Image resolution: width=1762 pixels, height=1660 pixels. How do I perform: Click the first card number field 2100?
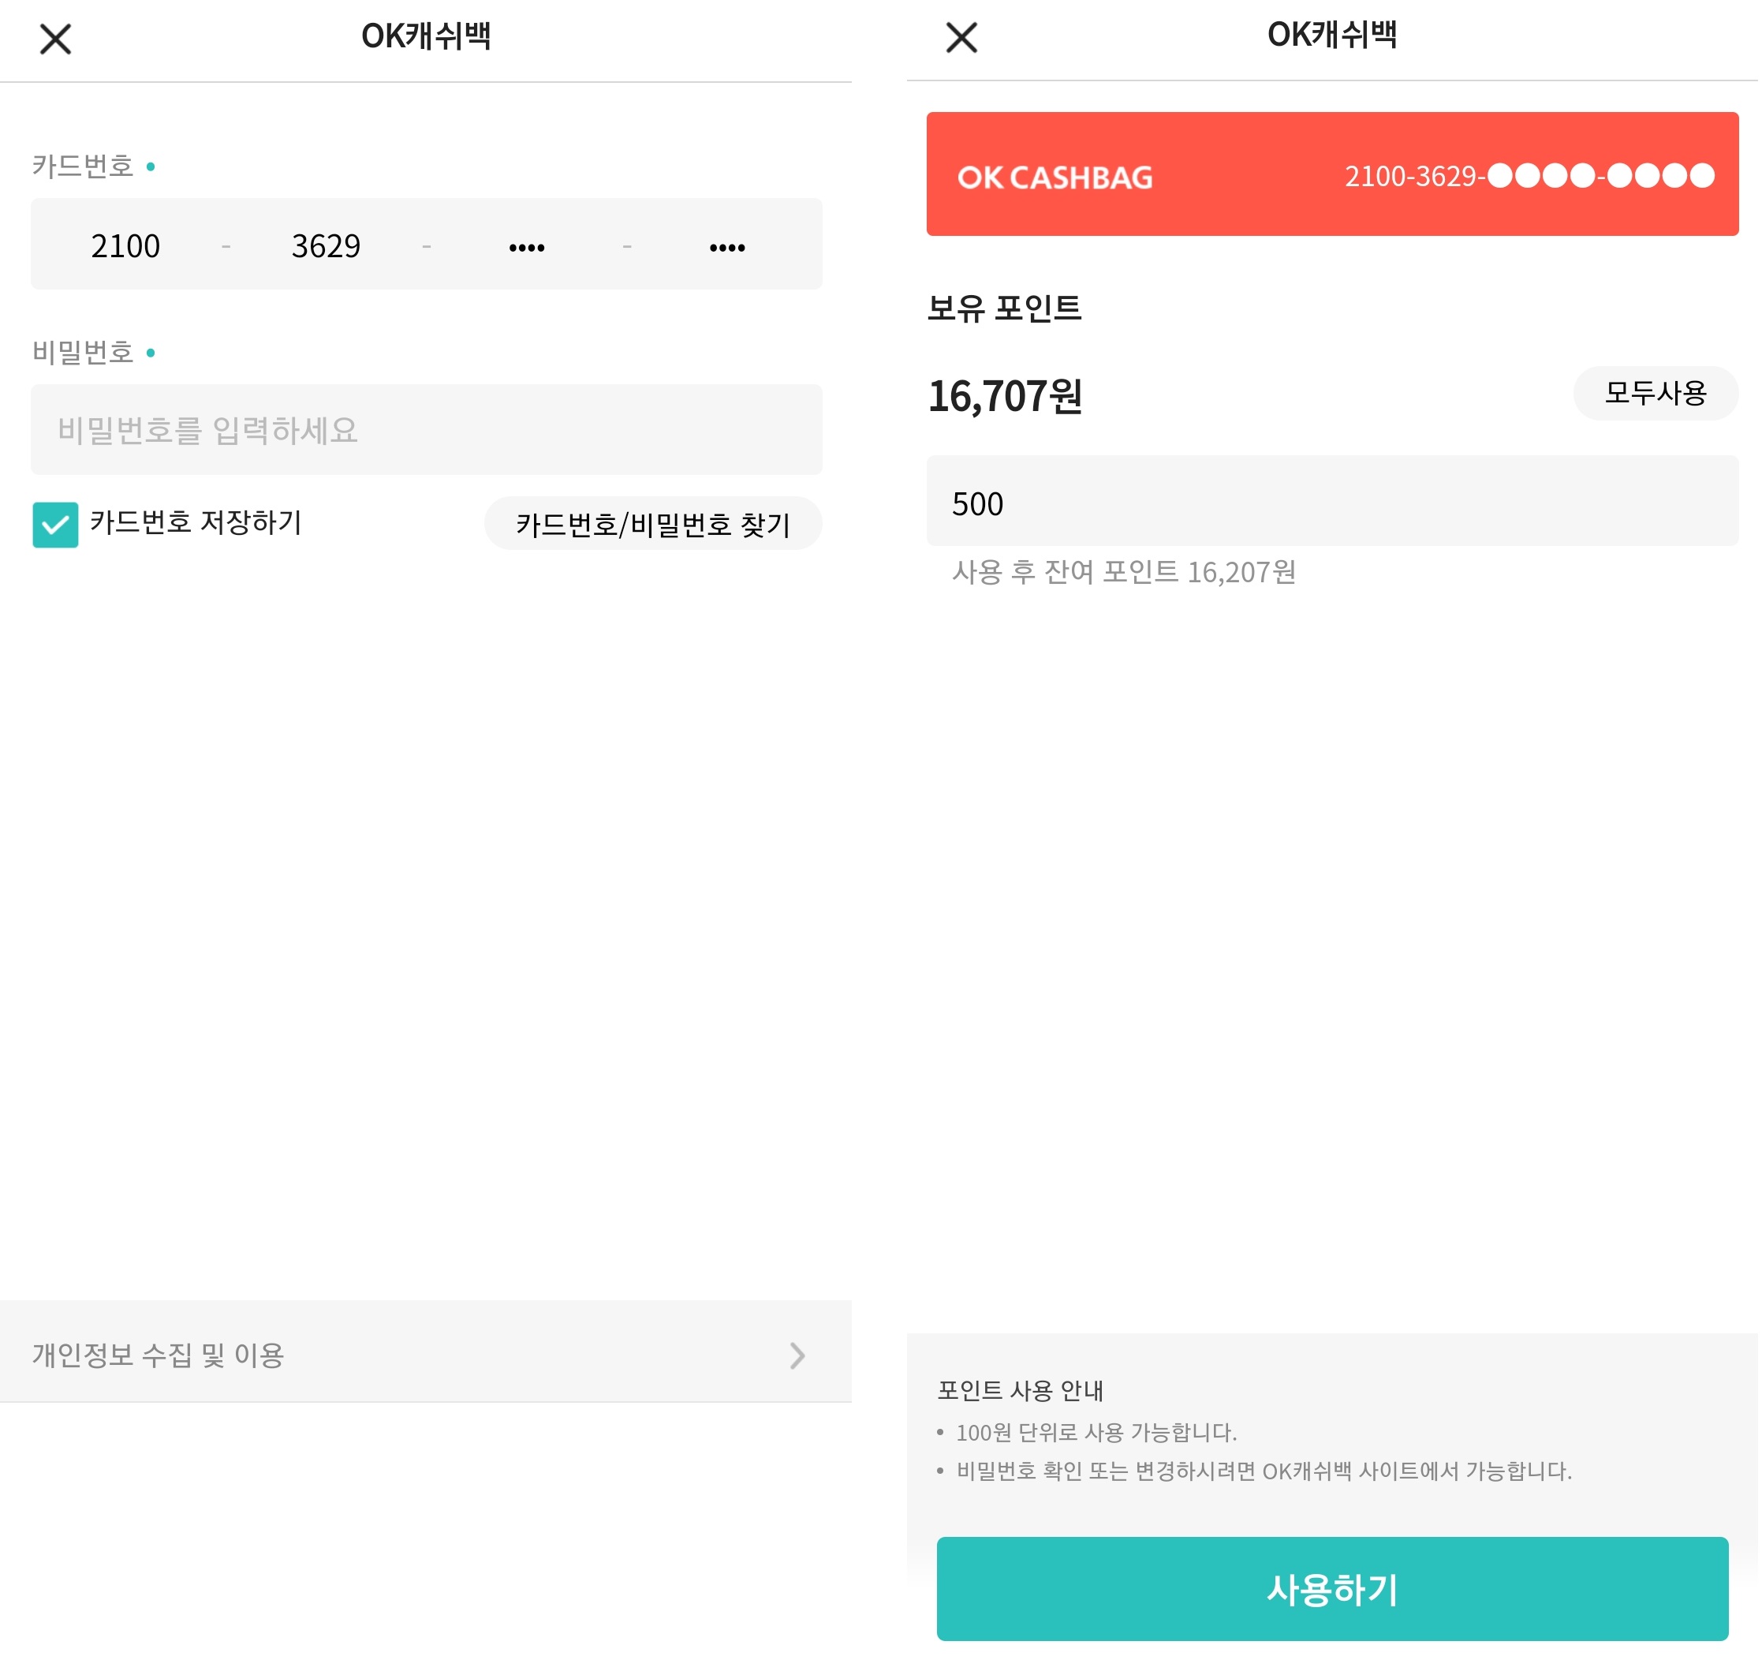[126, 246]
